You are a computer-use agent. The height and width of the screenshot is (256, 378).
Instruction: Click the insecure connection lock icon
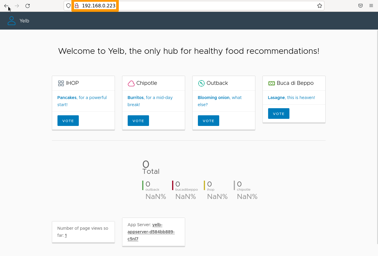tap(77, 6)
